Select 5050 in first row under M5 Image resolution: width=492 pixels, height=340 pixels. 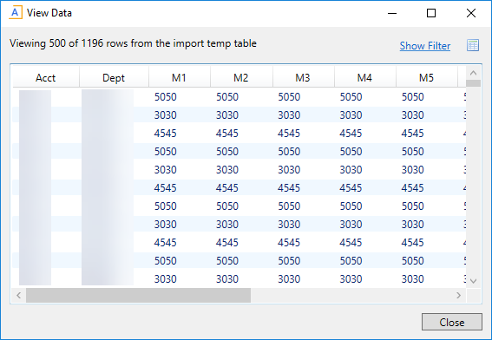pos(413,97)
